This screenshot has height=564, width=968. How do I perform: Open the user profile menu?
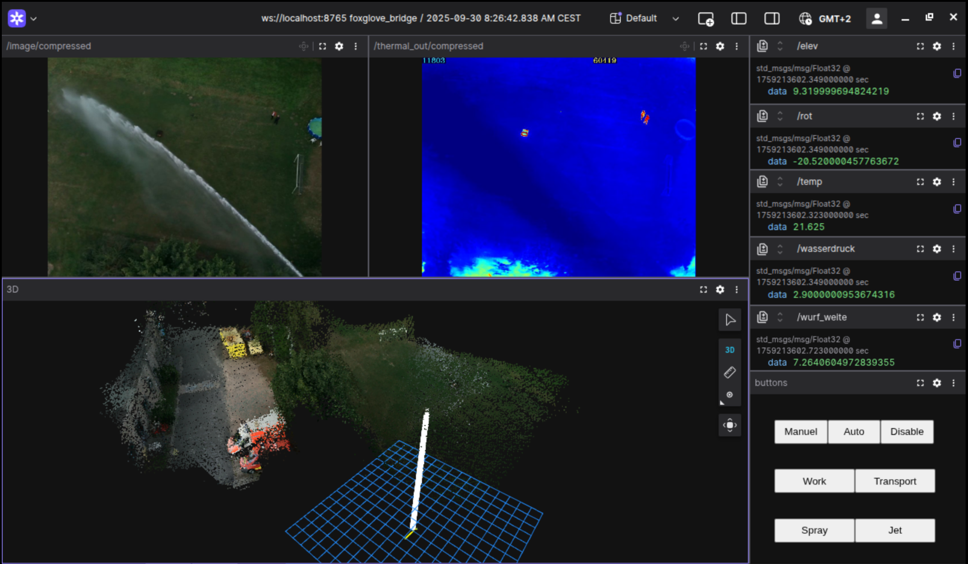tap(876, 19)
